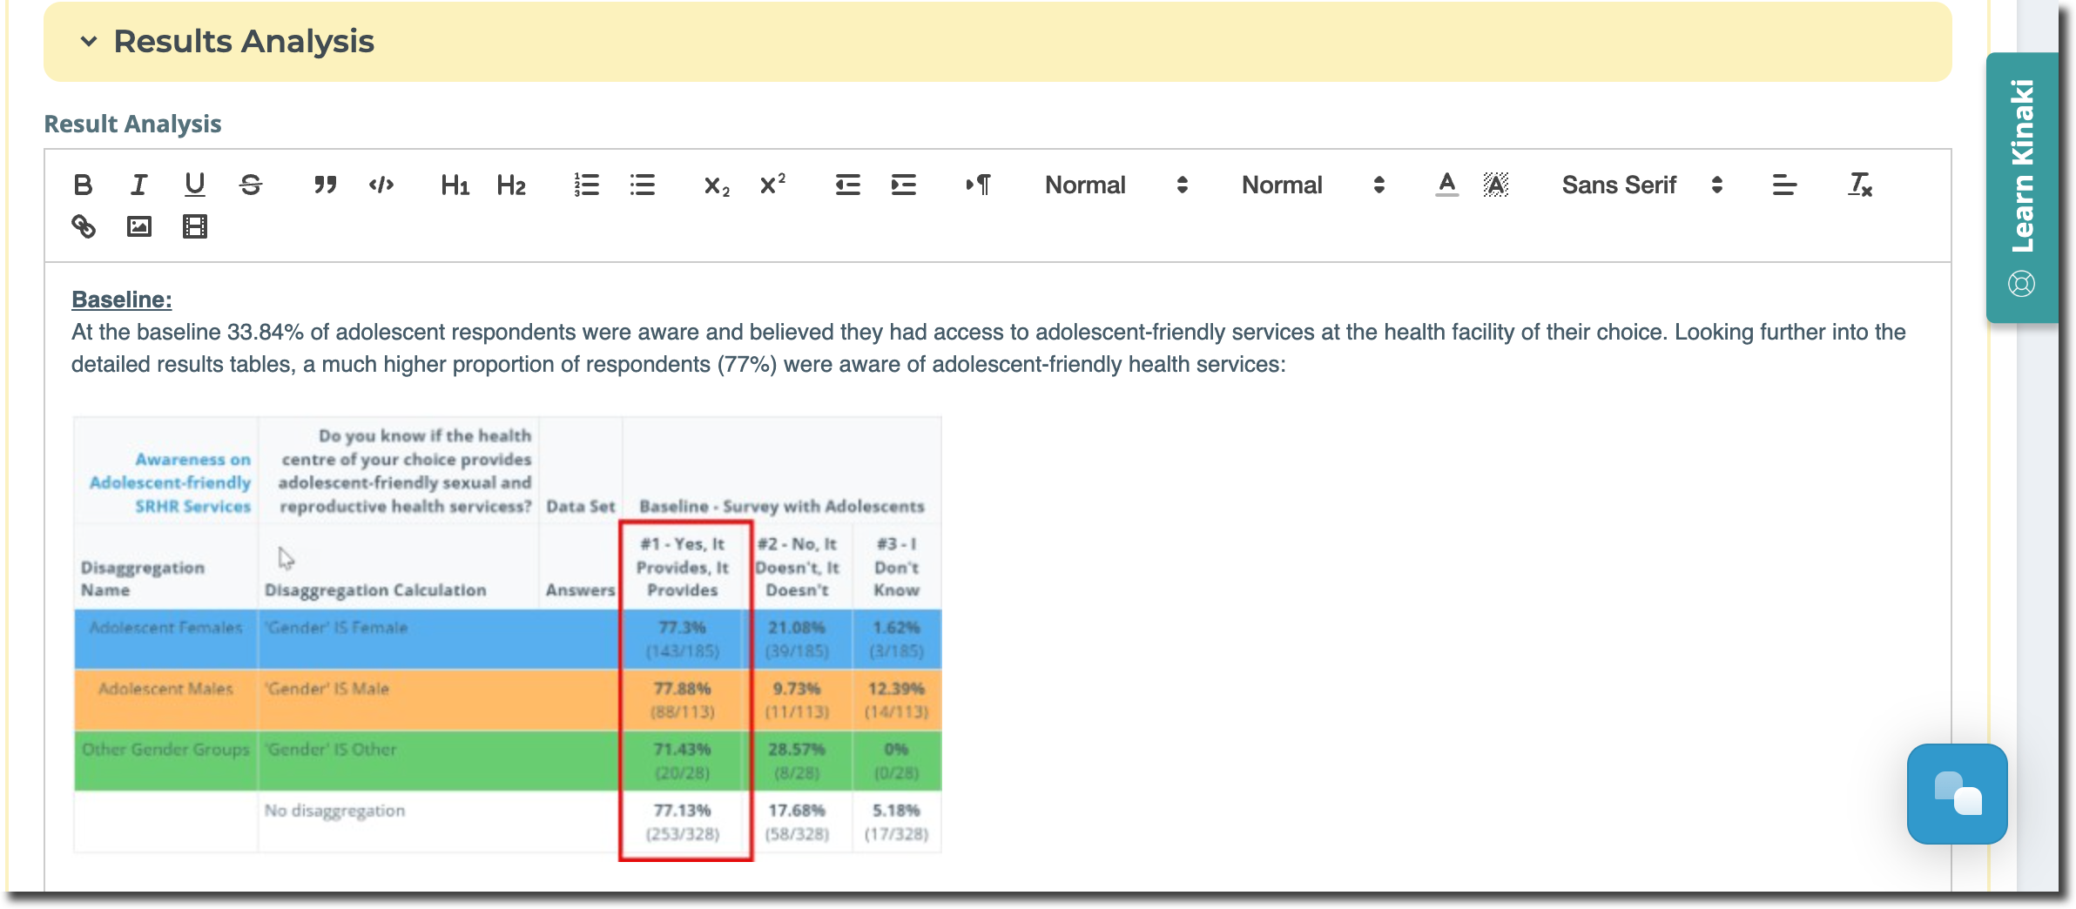Open the text color picker
2076x909 pixels.
pos(1445,185)
